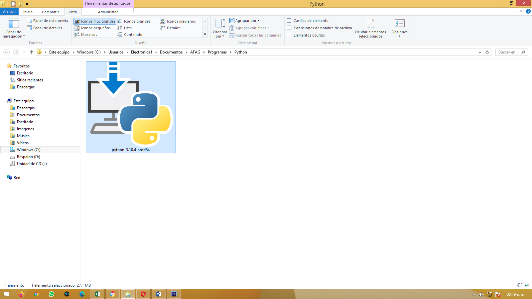
Task: Open the address bar history dropdown
Action: (x=480, y=52)
